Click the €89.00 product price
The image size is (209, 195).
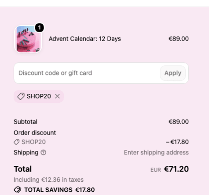pos(179,39)
